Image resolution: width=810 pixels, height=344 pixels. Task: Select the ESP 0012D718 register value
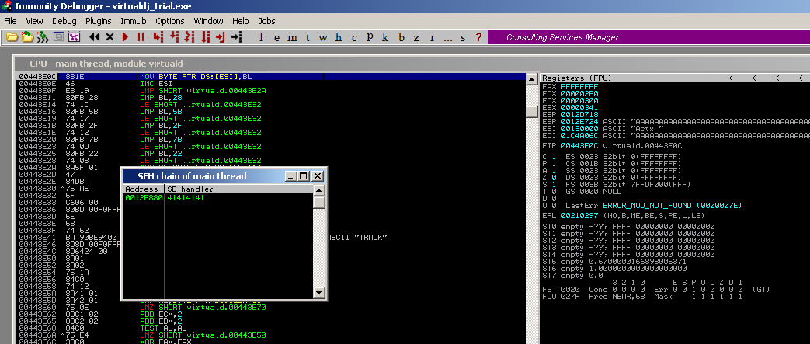coord(579,114)
